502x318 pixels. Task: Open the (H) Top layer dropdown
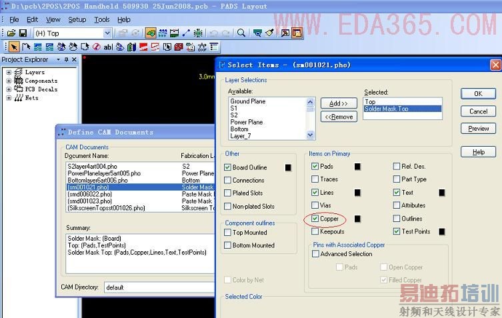[107, 33]
